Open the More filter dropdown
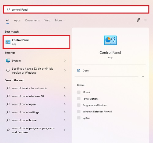Viewport: 153px width, 143px height. (60, 20)
